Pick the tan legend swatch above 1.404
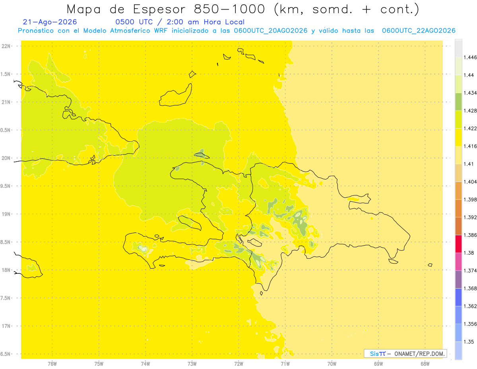The height and width of the screenshot is (369, 477). click(458, 173)
